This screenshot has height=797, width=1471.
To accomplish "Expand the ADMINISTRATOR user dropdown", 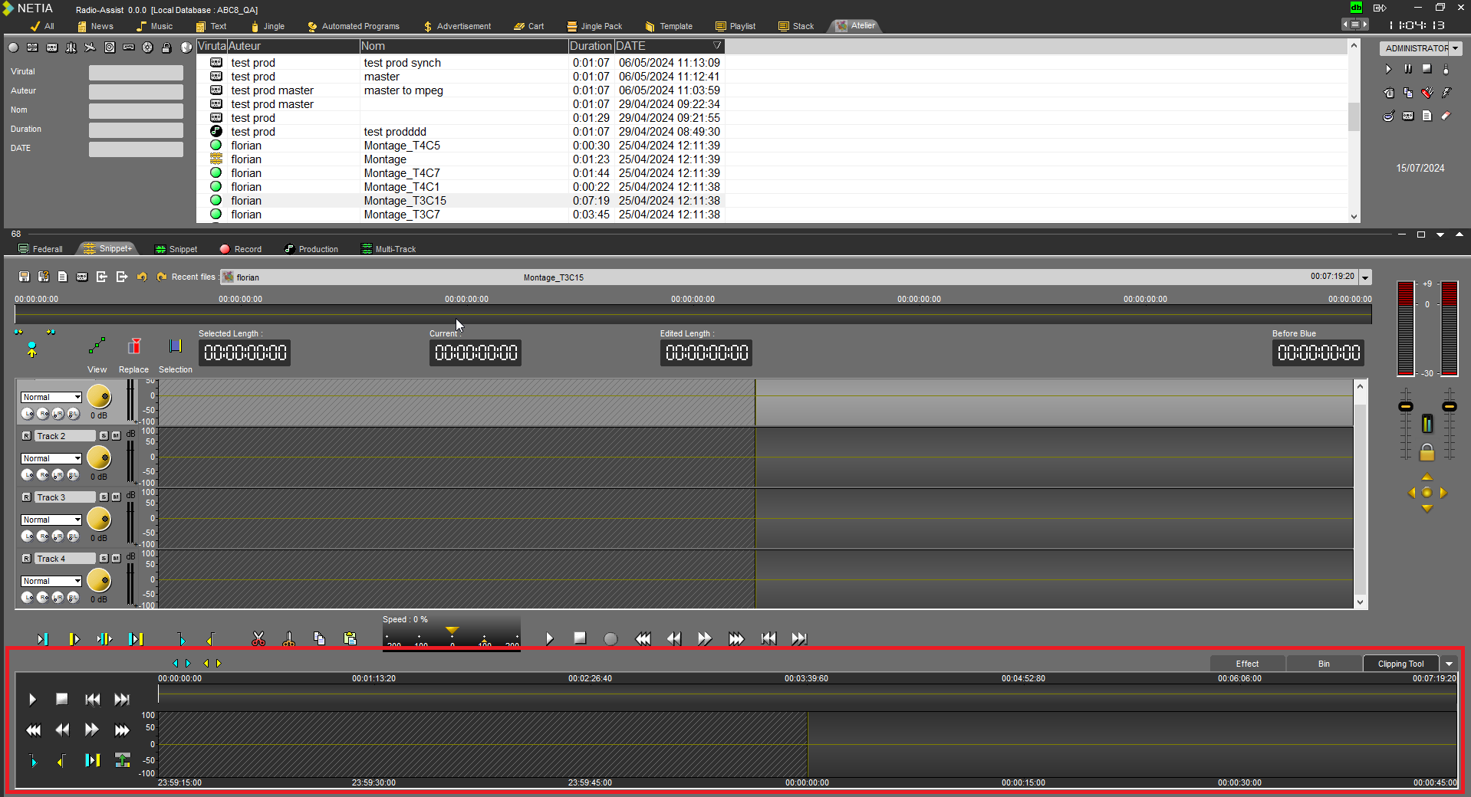I will [x=1455, y=48].
